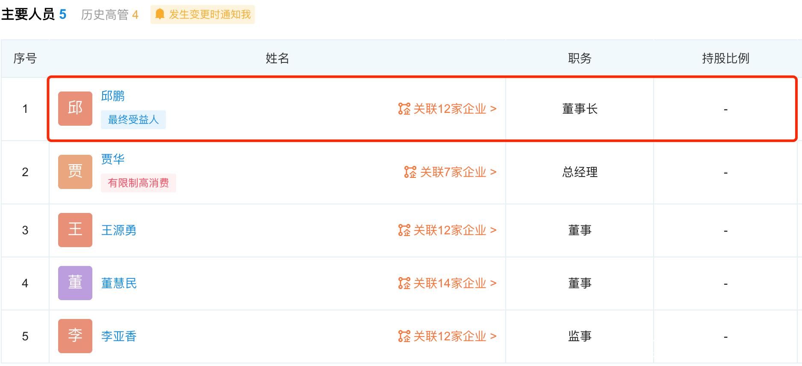
Task: Switch to the 历史高管 tab
Action: pos(109,15)
